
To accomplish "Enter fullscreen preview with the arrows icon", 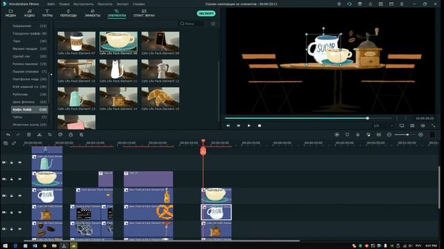I will click(x=433, y=126).
